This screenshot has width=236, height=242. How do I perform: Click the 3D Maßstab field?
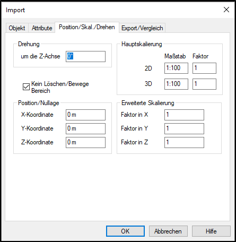tap(176, 84)
